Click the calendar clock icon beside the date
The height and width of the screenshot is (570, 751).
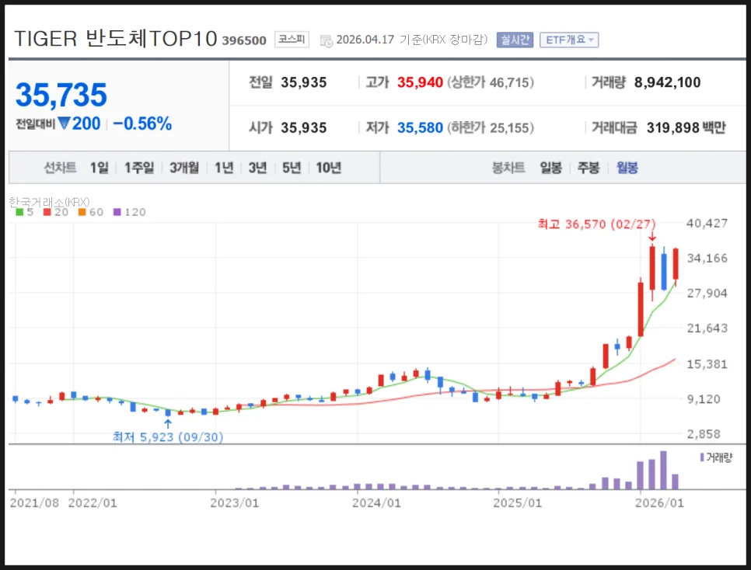pyautogui.click(x=327, y=41)
